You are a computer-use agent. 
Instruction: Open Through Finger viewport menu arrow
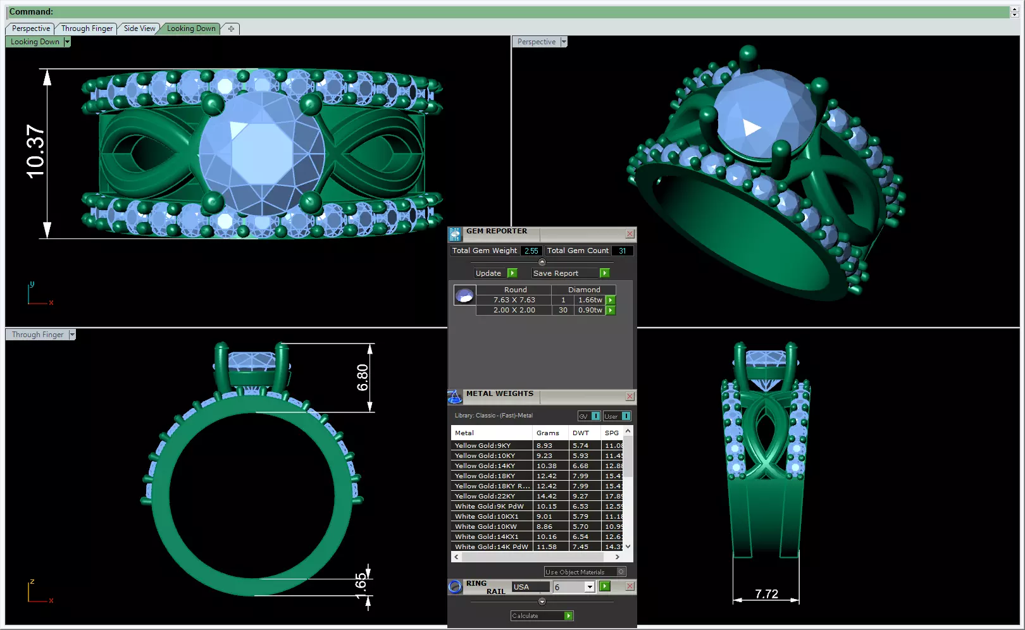click(x=72, y=335)
